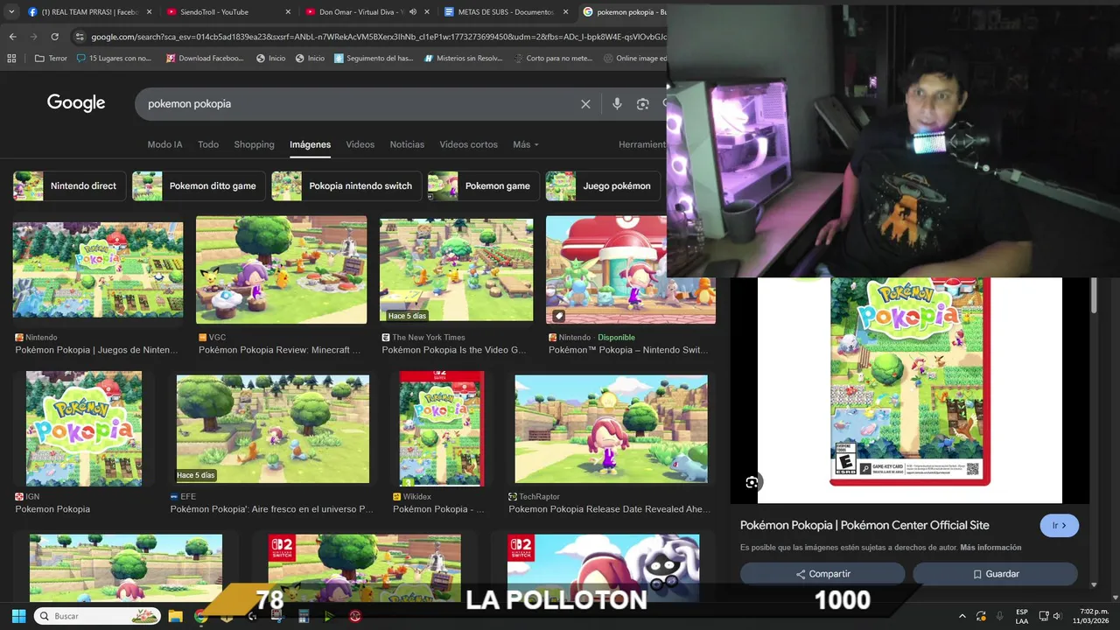Start a voice search with the microphone icon

(x=617, y=104)
